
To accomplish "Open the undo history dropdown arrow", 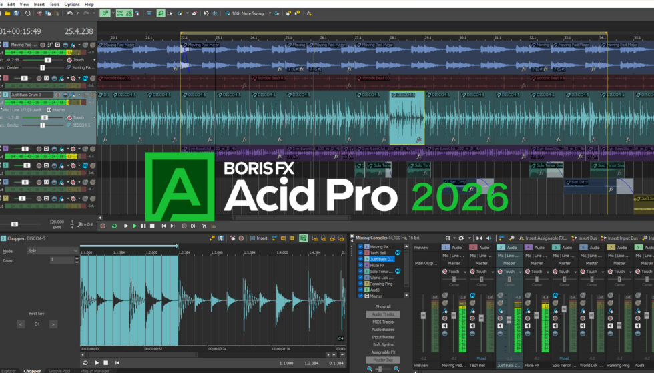I will [77, 13].
